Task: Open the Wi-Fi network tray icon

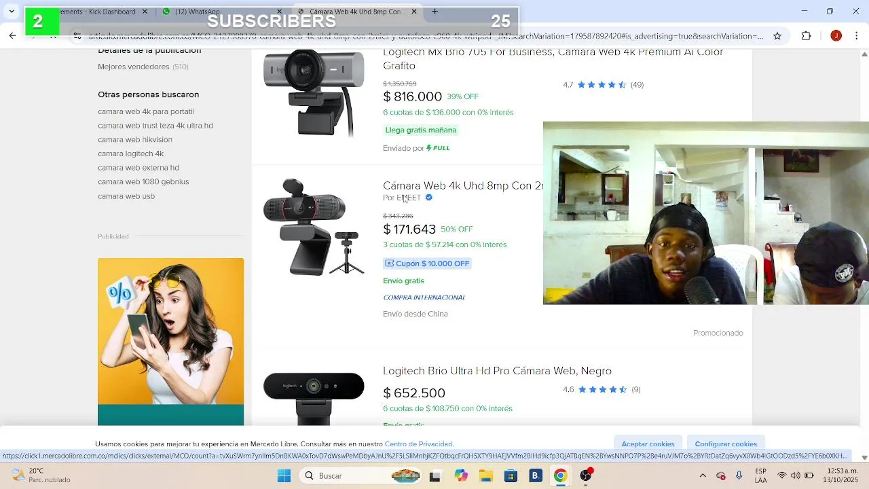Action: tap(782, 475)
